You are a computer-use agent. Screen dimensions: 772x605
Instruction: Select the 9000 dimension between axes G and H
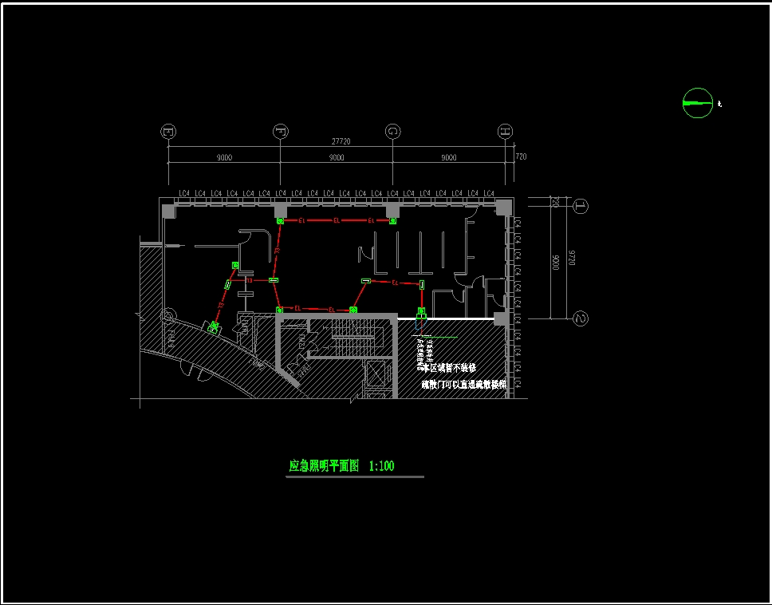(449, 158)
